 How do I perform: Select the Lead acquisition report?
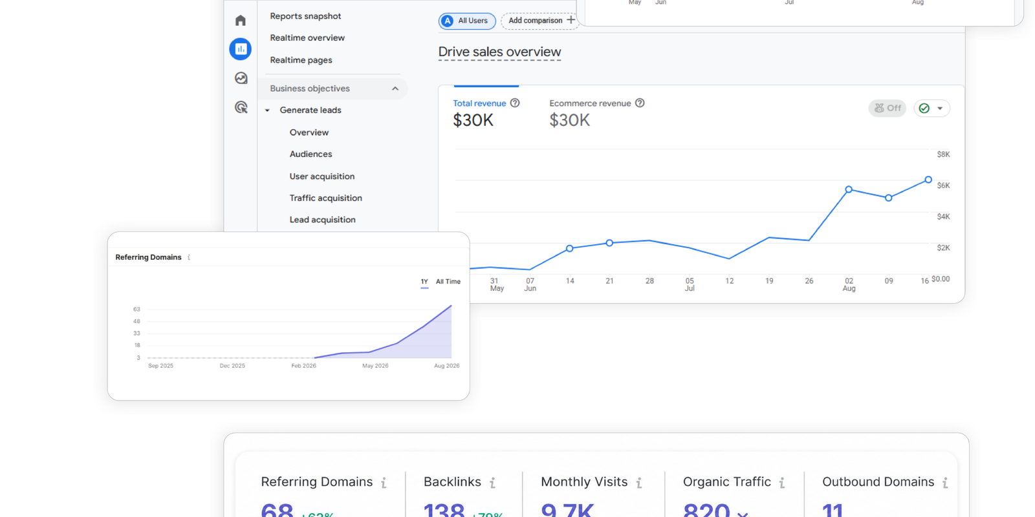(323, 220)
